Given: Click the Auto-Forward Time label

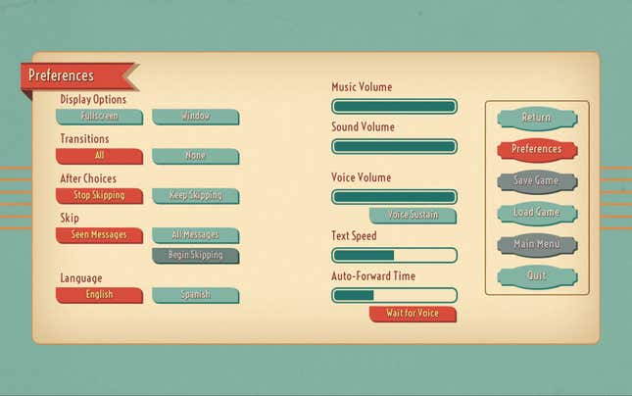Looking at the screenshot, I should click(373, 276).
